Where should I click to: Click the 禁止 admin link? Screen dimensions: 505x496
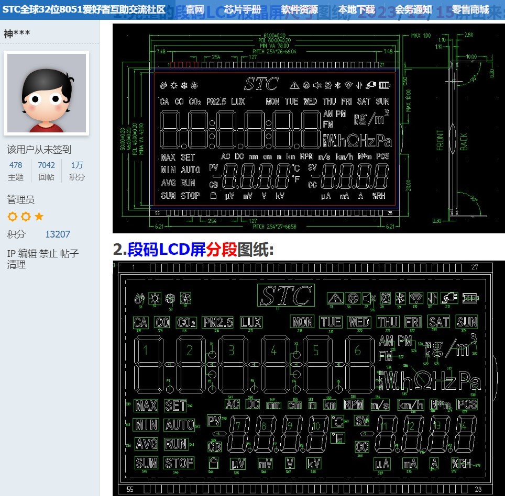pyautogui.click(x=48, y=253)
